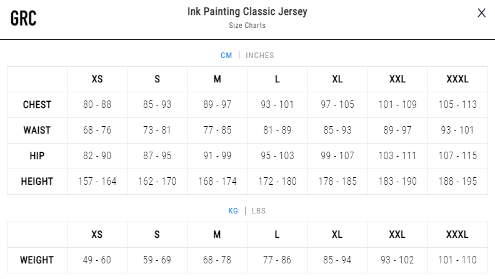Click the M header in weight table
This screenshot has width=495, height=279.
[x=217, y=235]
